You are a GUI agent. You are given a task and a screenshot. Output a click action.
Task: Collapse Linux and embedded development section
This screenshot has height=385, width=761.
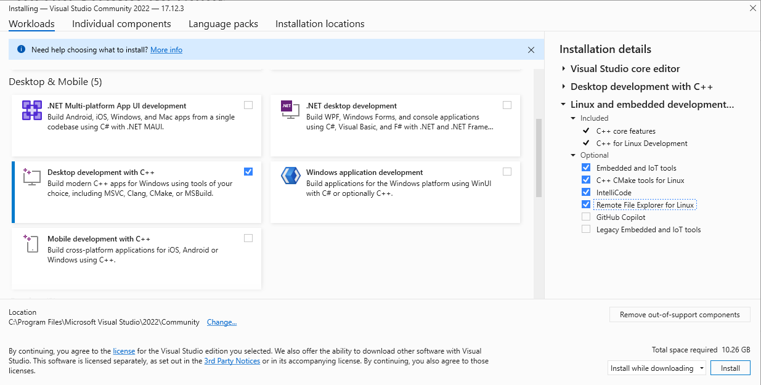[563, 105]
